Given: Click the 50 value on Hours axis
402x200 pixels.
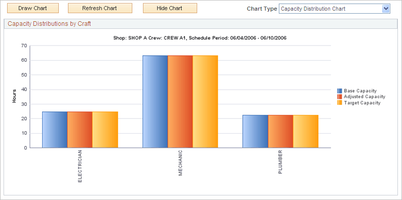Looking at the screenshot, I should click(24, 75).
